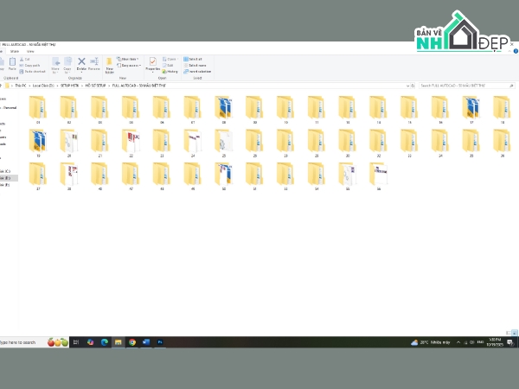Click the Local Disk (D:) breadcrumb in address bar
The width and height of the screenshot is (519, 389).
(42, 86)
